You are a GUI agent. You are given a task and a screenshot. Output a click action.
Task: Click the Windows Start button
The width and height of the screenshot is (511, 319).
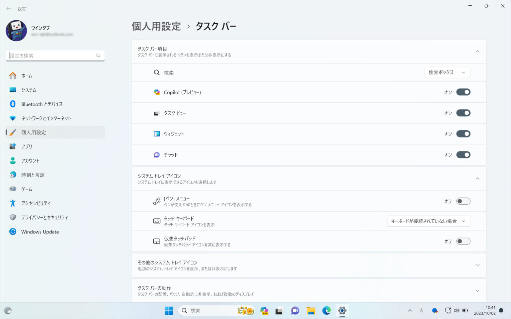click(169, 311)
